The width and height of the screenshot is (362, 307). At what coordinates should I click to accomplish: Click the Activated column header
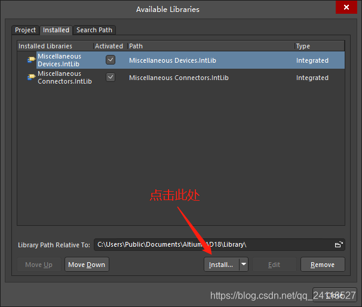click(110, 46)
